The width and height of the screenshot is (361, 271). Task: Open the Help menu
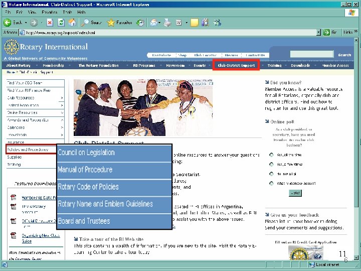point(81,12)
